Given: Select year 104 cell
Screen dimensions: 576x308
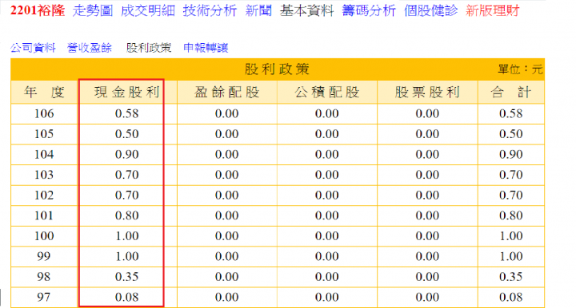Looking at the screenshot, I should tap(44, 155).
